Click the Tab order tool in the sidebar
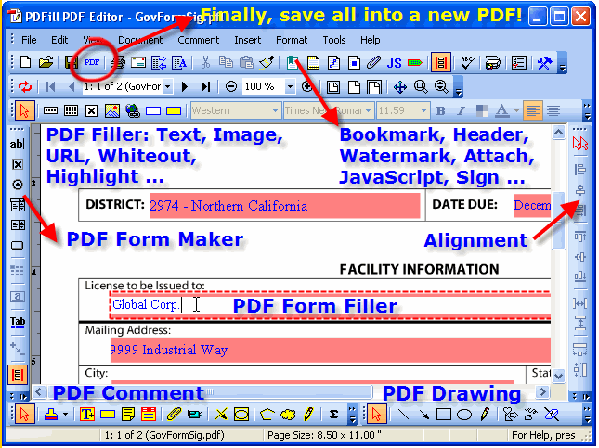This screenshot has width=599, height=448. click(x=18, y=322)
